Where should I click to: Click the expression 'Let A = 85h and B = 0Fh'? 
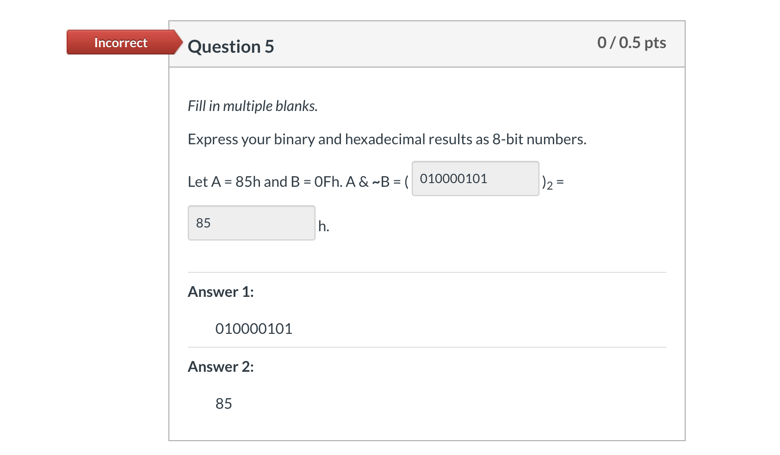[x=259, y=182]
